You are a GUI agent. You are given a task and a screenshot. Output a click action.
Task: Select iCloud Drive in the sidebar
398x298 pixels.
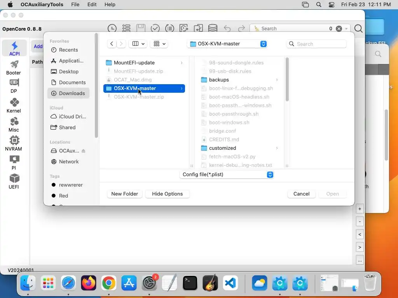coord(68,116)
